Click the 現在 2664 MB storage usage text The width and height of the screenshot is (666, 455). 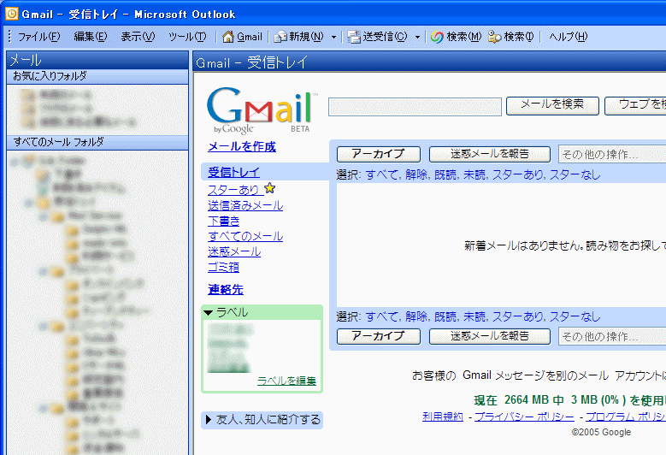569,400
